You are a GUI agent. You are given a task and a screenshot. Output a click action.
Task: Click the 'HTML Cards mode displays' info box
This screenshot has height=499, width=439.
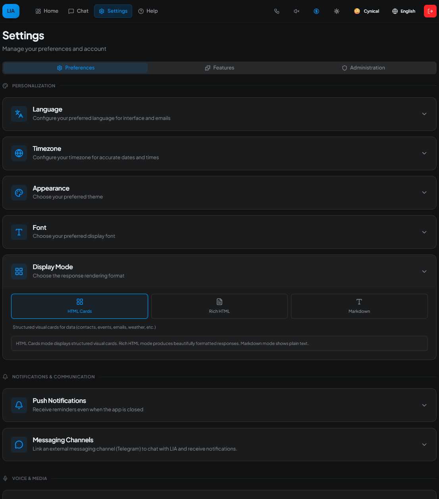(x=219, y=343)
